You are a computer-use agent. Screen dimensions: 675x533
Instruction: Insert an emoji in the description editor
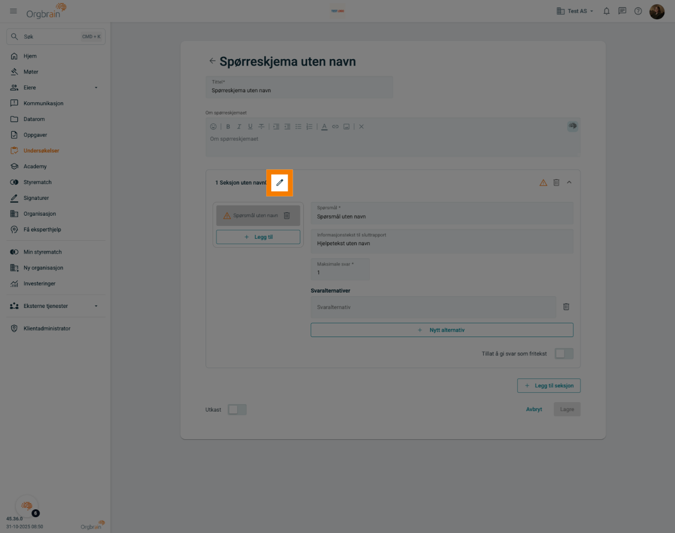point(213,127)
